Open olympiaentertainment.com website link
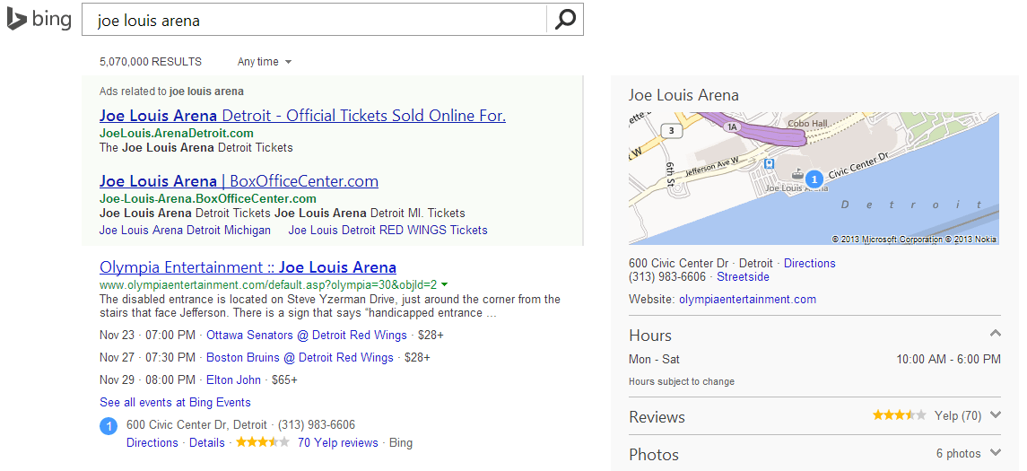The image size is (1027, 471). [x=747, y=300]
